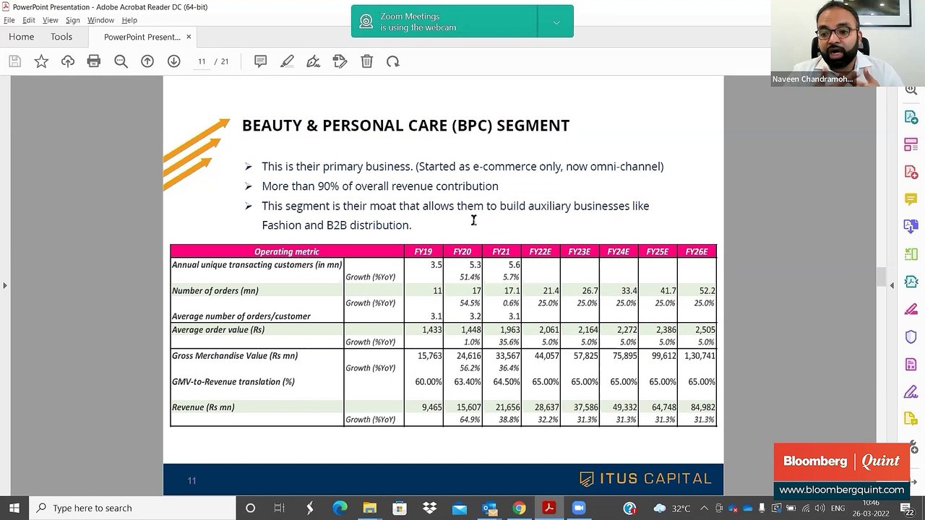The width and height of the screenshot is (925, 520).
Task: Switch to Adobe Acrobat on the taskbar
Action: pos(548,508)
